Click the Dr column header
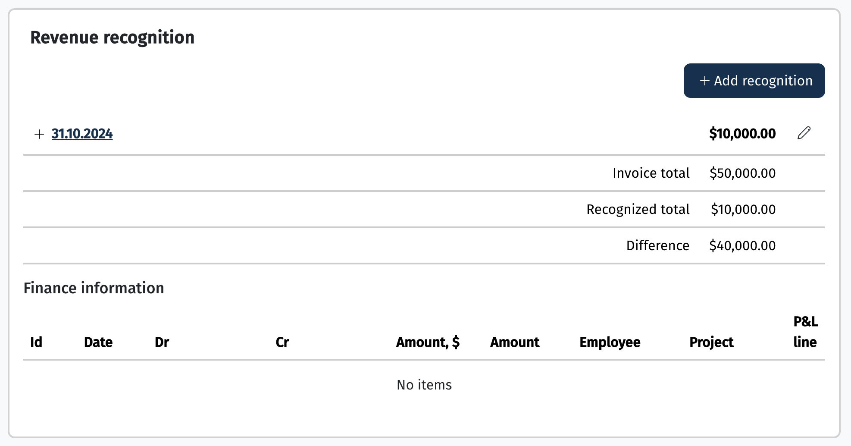The width and height of the screenshot is (851, 446). 162,342
